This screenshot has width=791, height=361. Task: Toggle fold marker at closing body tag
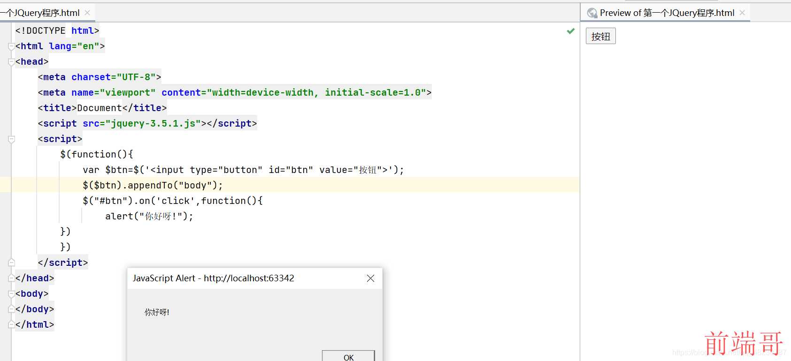[12, 309]
